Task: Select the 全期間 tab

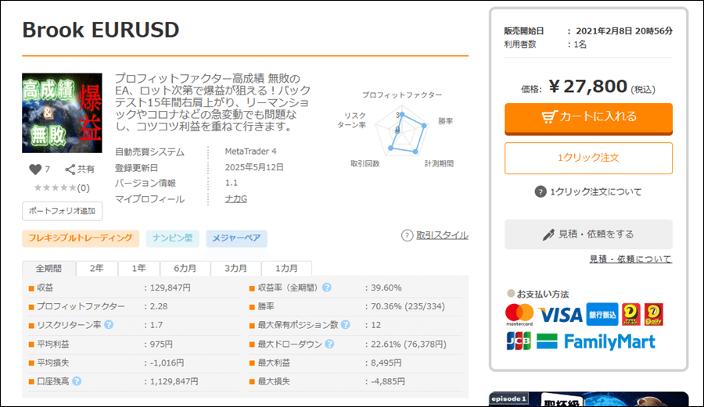Action: tap(48, 268)
